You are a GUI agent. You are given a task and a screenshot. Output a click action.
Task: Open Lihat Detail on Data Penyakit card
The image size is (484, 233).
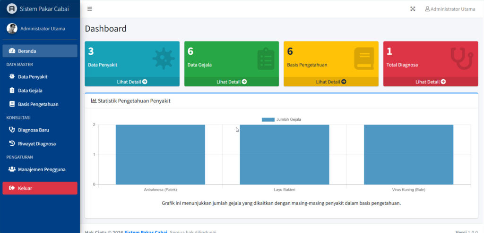pyautogui.click(x=132, y=82)
